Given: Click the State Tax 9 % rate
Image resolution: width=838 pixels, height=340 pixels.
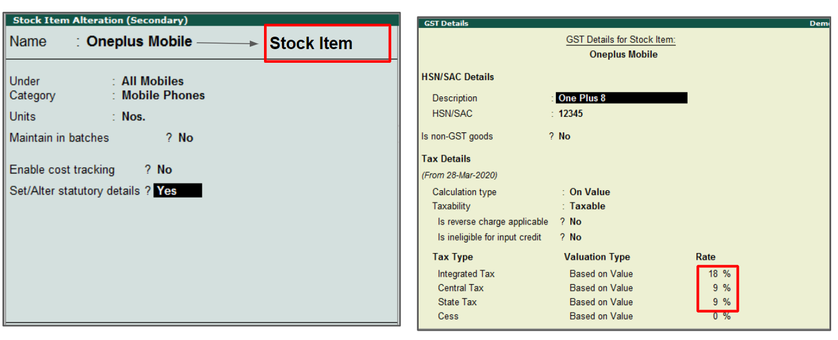Looking at the screenshot, I should pyautogui.click(x=722, y=302).
